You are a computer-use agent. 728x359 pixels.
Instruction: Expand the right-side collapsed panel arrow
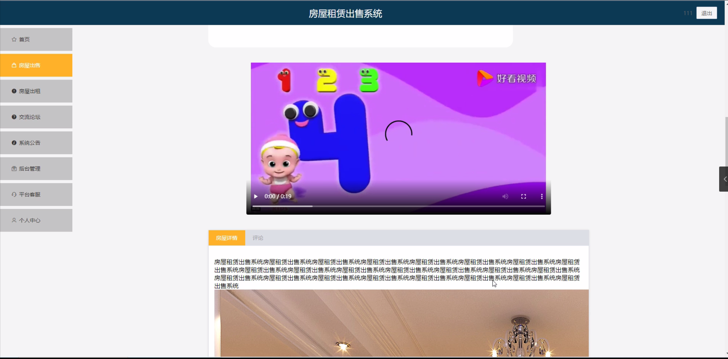[x=724, y=179]
